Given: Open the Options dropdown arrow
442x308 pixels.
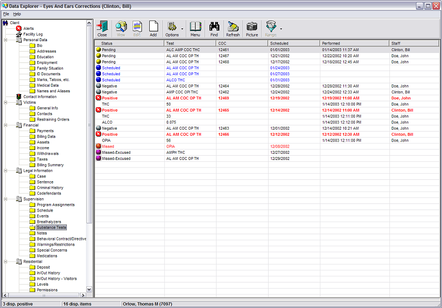Looking at the screenshot, I should 182,29.
